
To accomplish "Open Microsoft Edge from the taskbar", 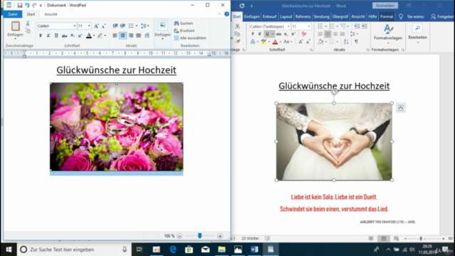I will tap(173, 250).
